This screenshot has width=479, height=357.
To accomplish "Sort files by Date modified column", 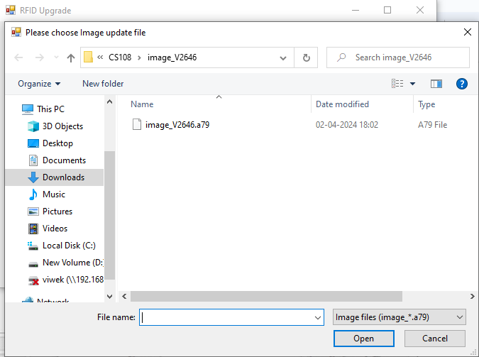I will point(342,104).
